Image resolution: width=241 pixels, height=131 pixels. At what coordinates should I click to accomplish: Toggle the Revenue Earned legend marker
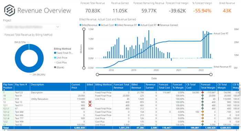click(x=158, y=25)
